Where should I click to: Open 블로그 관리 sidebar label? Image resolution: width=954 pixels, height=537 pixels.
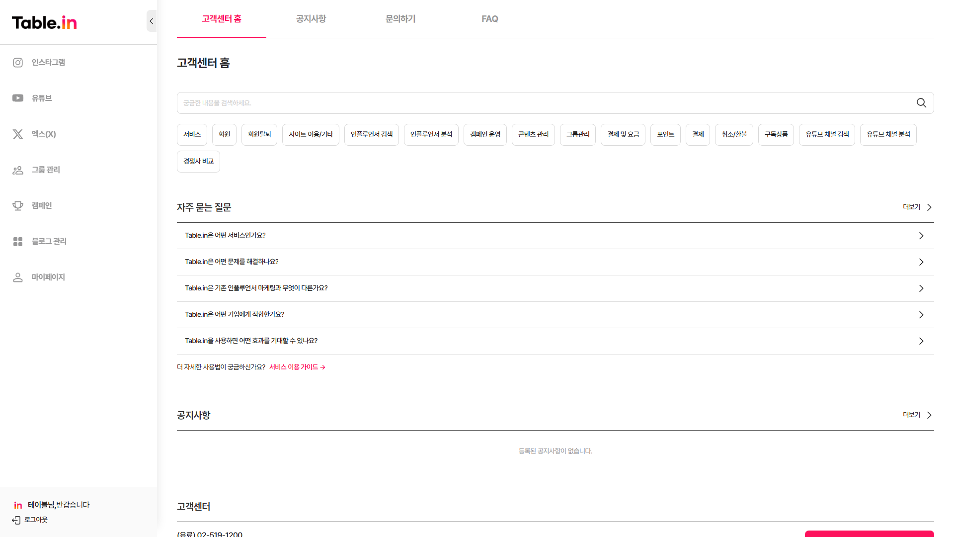pos(49,242)
